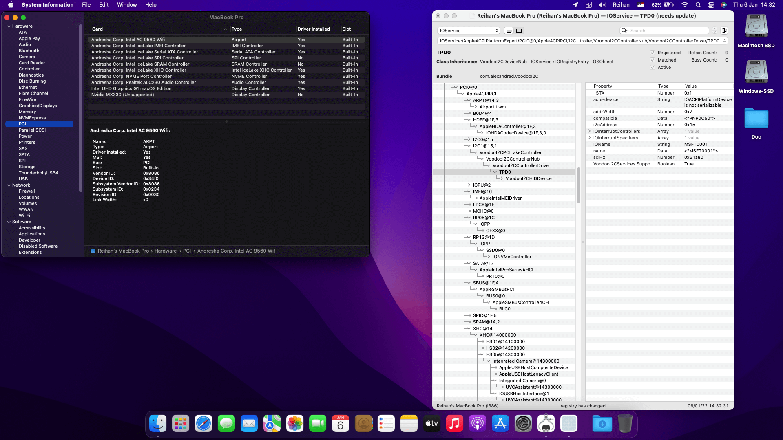Viewport: 783px width, 440px height.
Task: Open Reminders app in Dock
Action: coord(386,424)
